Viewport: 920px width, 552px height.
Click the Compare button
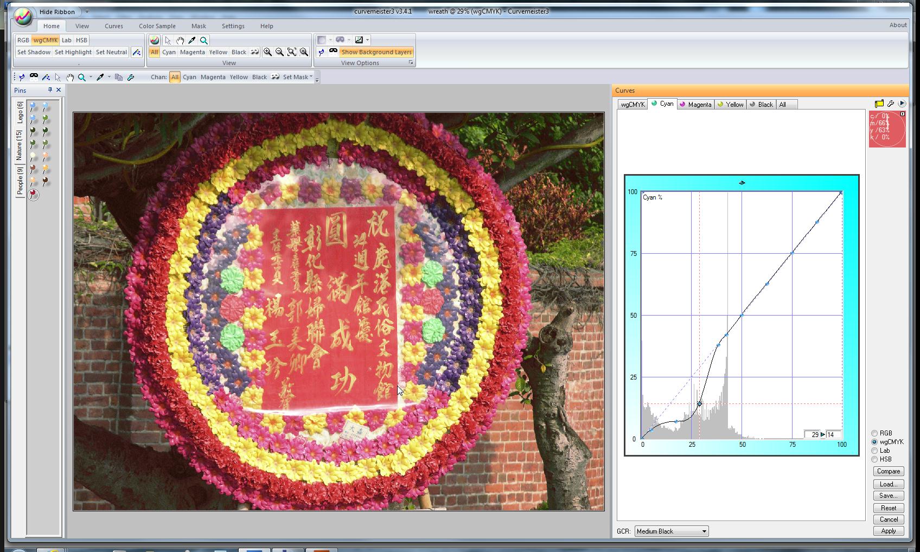click(889, 471)
